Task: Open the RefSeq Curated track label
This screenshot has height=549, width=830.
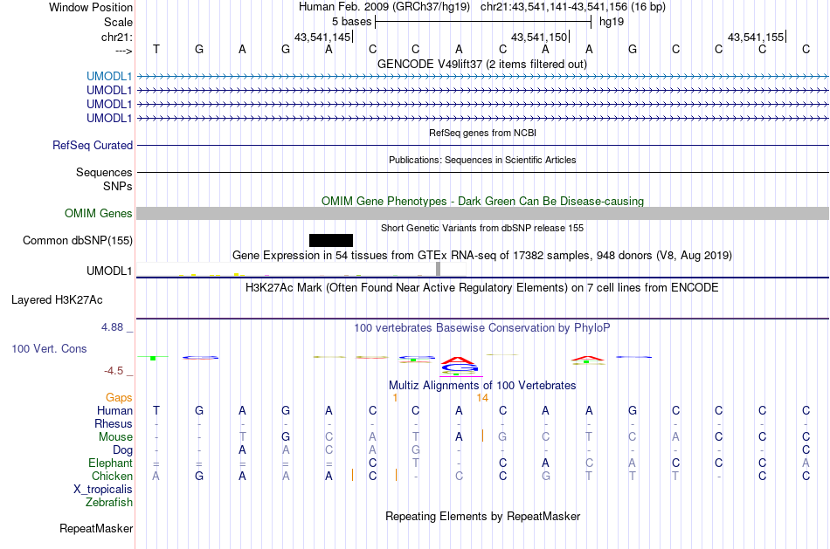Action: [x=93, y=145]
